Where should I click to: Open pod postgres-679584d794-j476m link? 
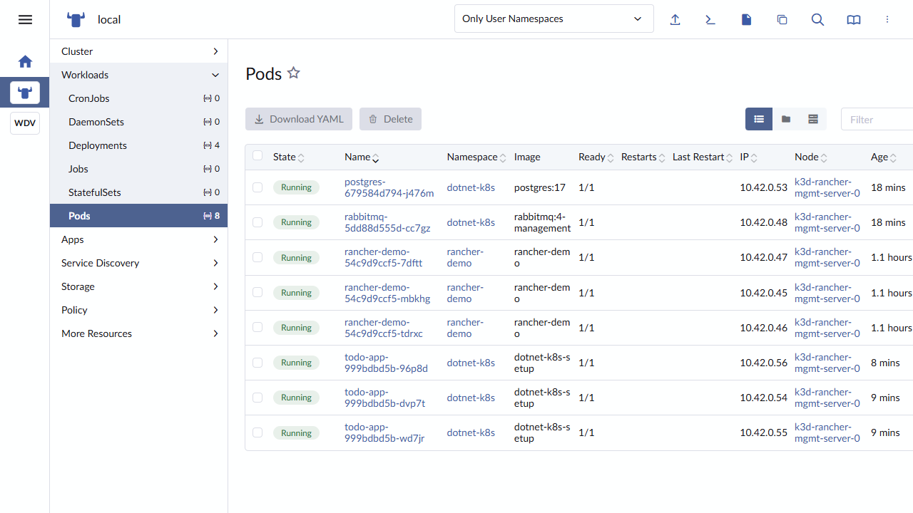389,187
